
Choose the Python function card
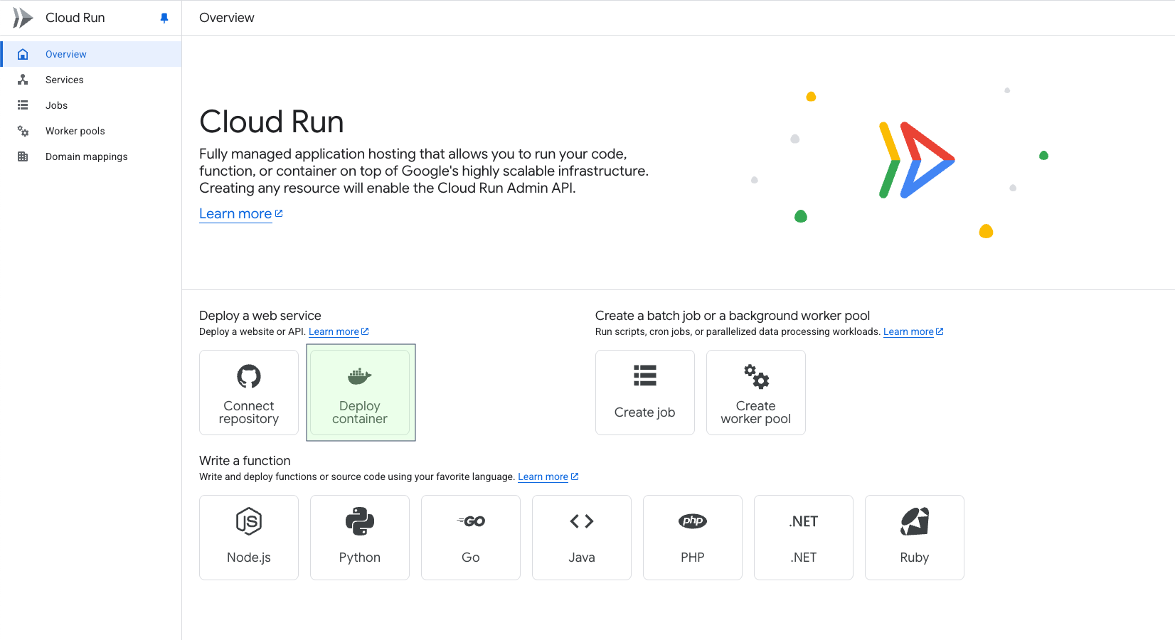[360, 538]
